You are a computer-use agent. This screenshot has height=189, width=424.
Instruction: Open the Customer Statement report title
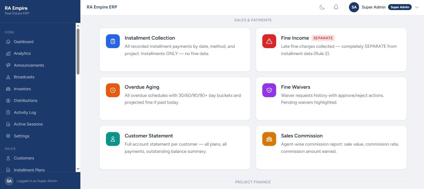point(149,136)
